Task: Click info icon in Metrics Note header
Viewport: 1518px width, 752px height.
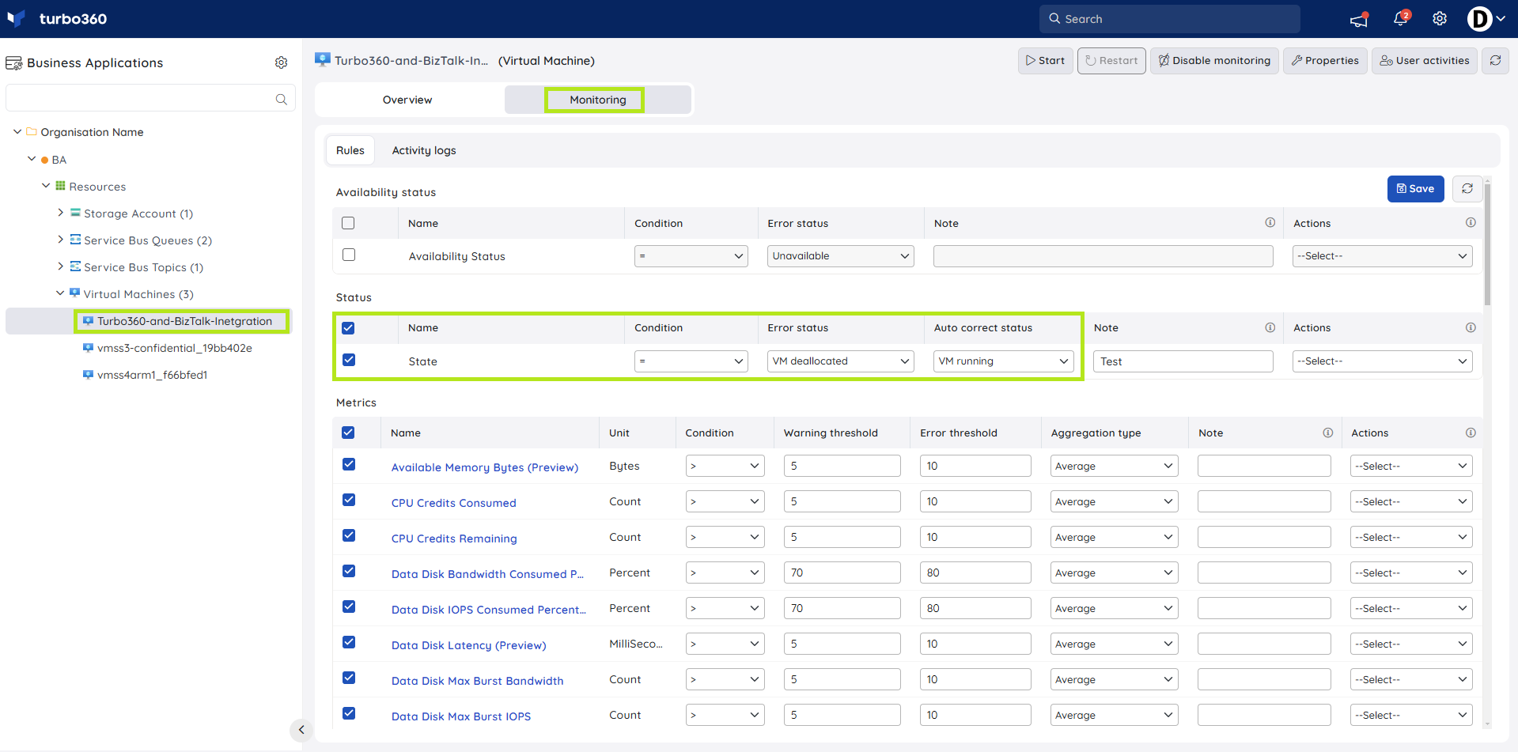Action: [x=1328, y=433]
